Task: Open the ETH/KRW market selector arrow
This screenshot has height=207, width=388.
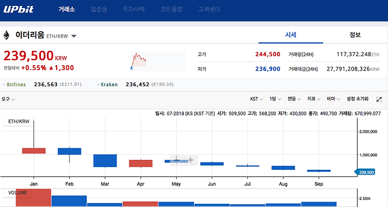Action: (74, 36)
